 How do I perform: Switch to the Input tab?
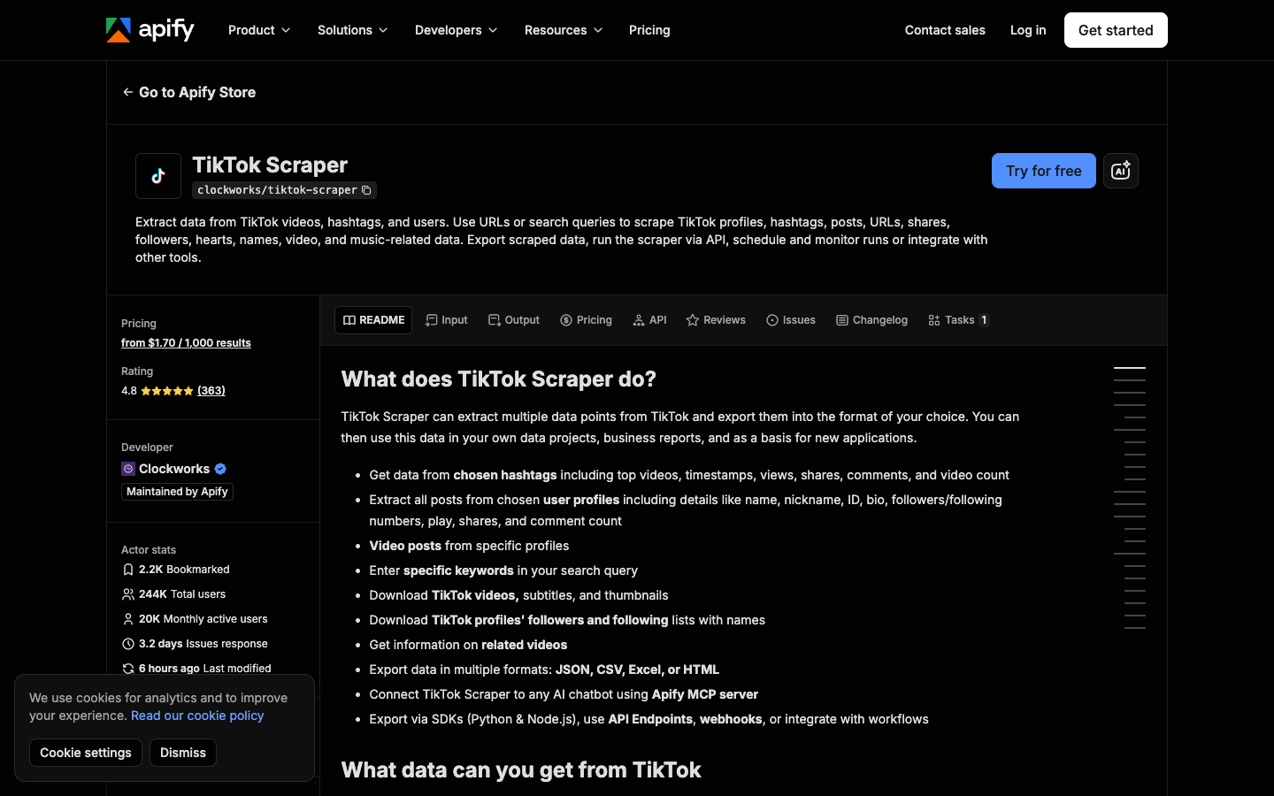point(447,320)
